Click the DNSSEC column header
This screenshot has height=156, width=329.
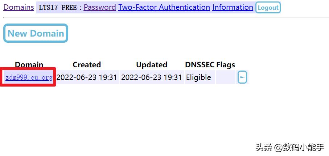pyautogui.click(x=200, y=65)
